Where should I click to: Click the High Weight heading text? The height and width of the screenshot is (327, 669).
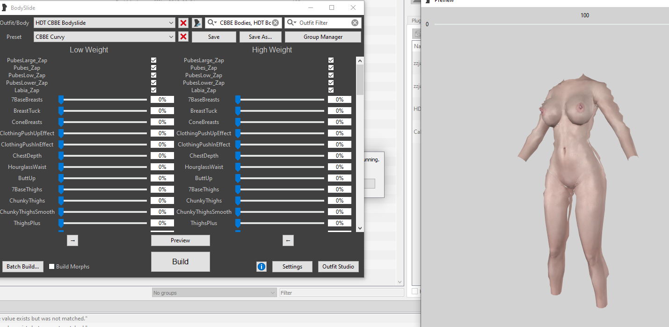272,50
